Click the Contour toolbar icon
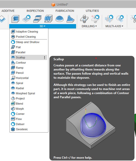 (70, 19)
